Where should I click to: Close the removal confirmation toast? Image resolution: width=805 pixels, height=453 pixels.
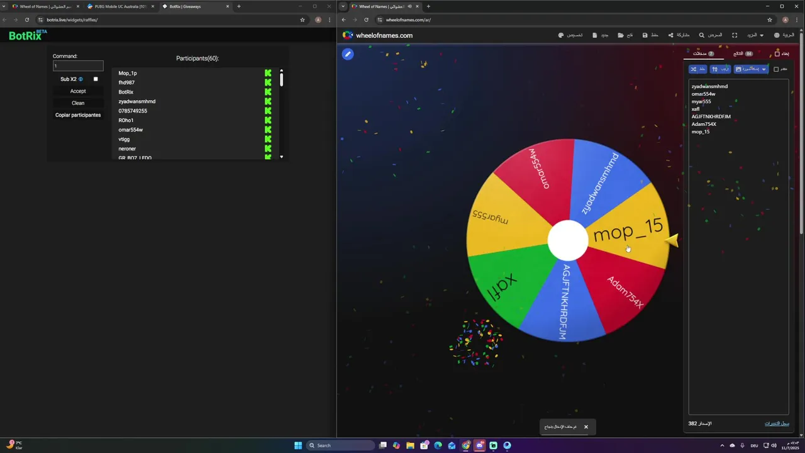coord(586,427)
